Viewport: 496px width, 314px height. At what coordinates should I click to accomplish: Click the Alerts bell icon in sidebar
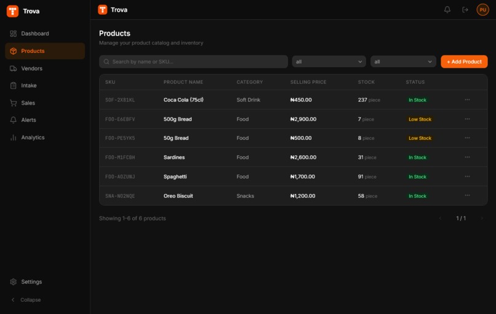14,120
